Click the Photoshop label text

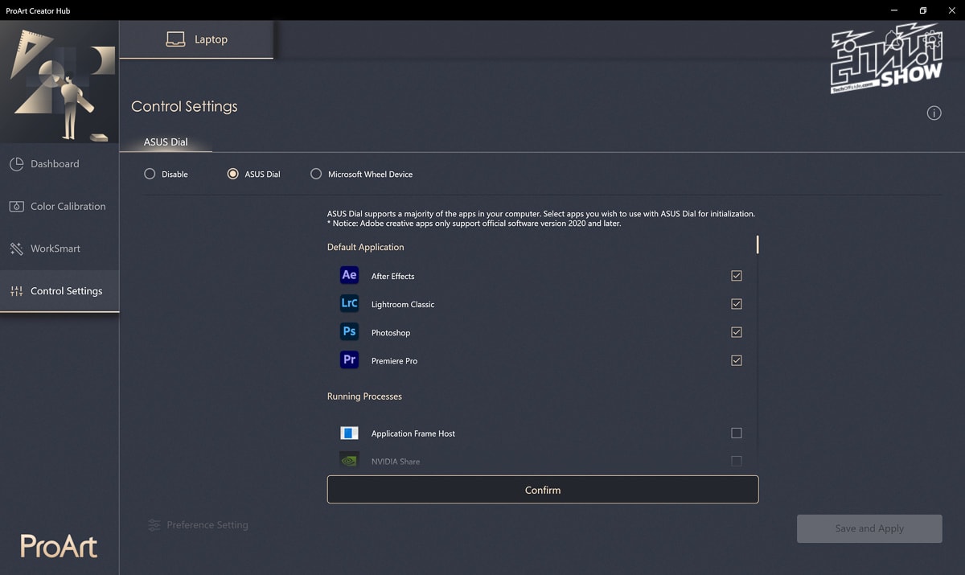pos(391,333)
